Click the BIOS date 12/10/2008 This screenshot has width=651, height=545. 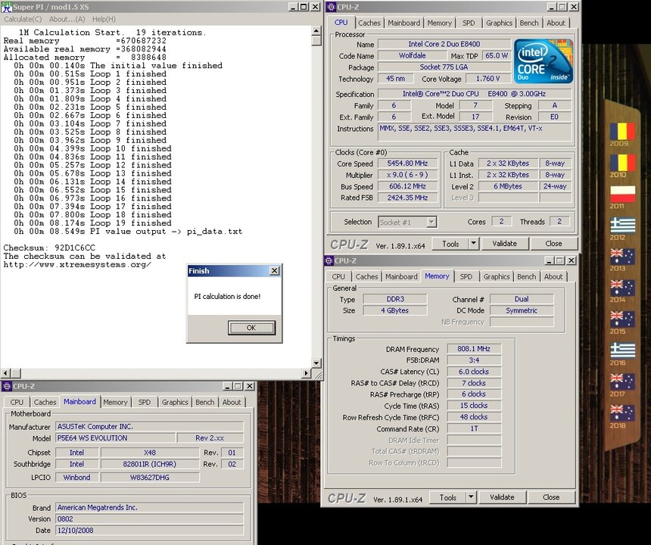[x=149, y=531]
